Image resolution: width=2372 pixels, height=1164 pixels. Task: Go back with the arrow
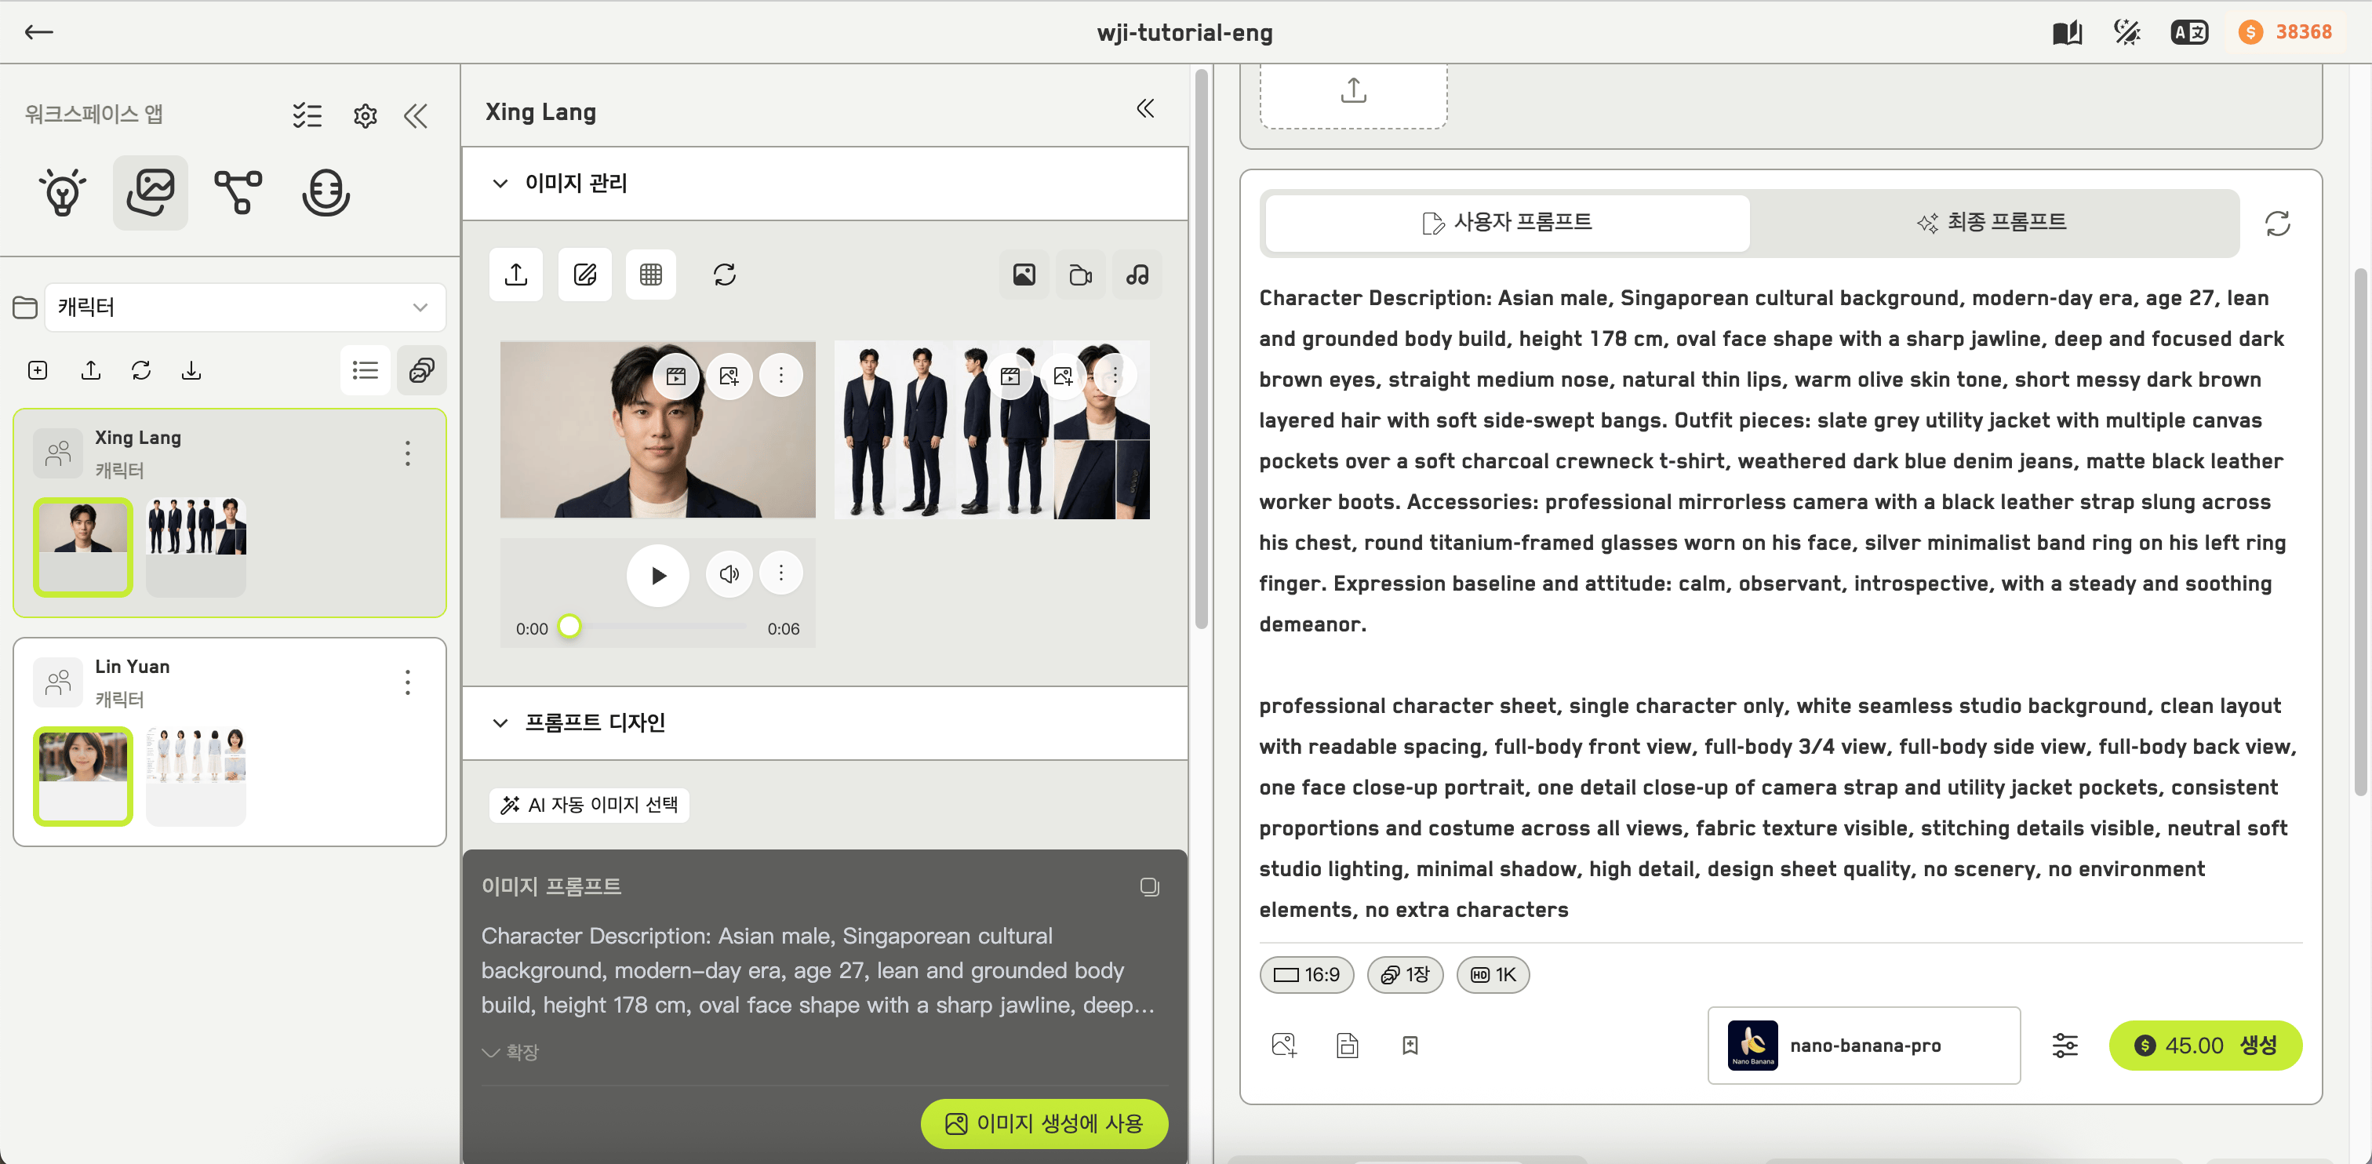coord(38,32)
